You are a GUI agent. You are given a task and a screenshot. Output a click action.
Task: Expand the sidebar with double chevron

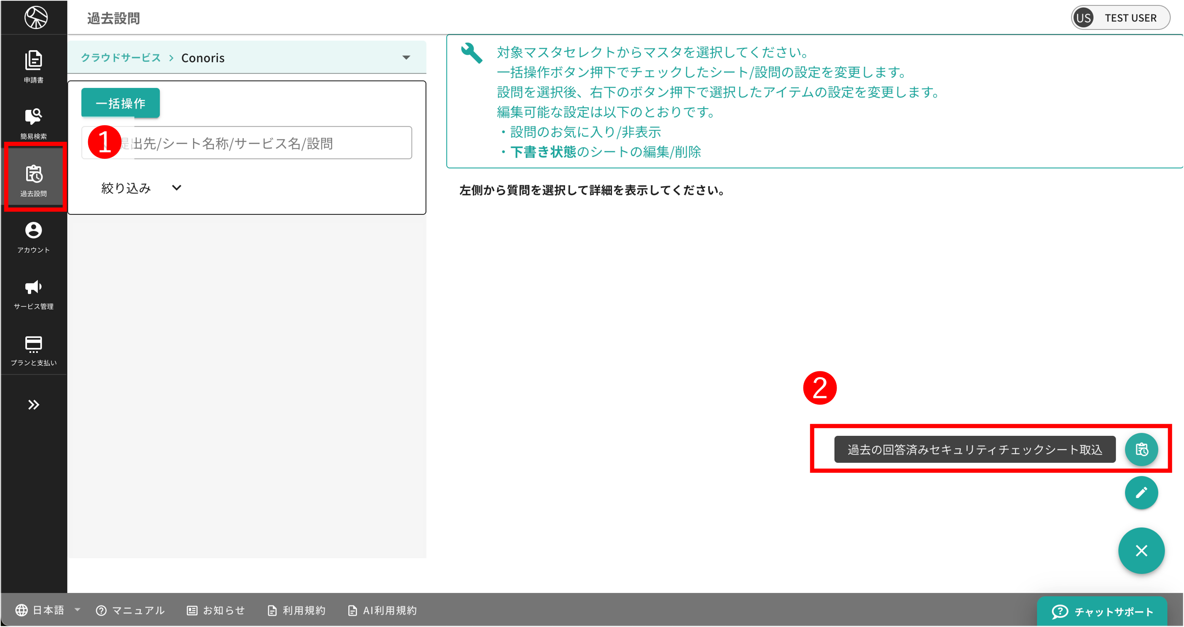(34, 405)
